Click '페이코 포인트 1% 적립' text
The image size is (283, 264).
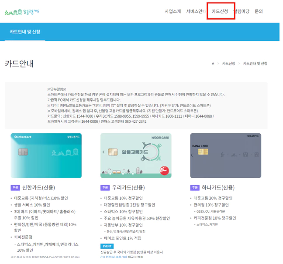point(123,238)
